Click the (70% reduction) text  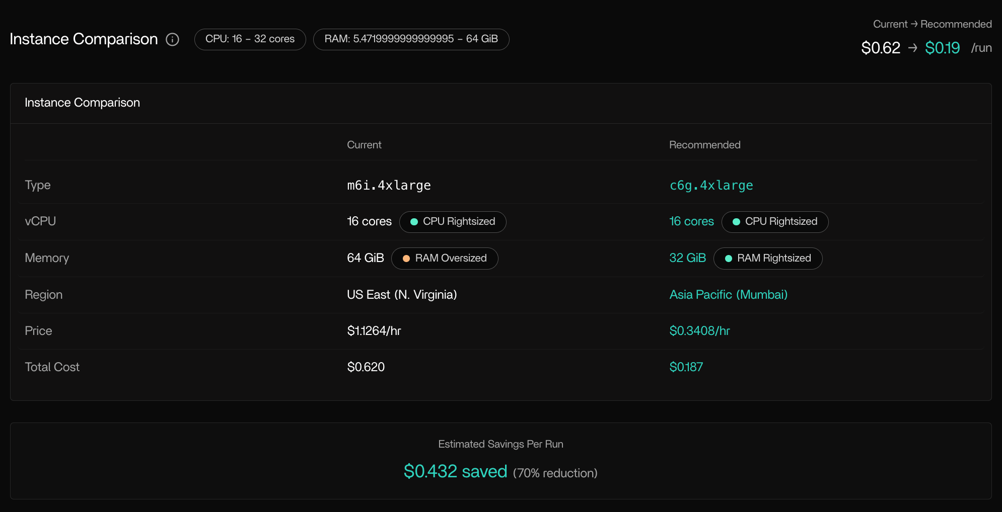click(x=555, y=473)
